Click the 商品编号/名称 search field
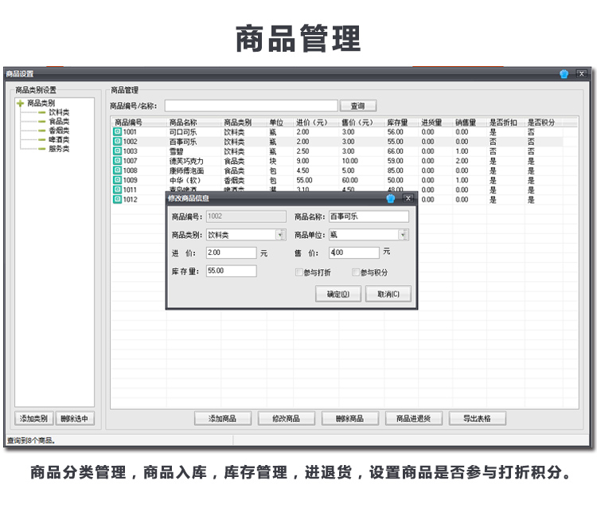 249,106
